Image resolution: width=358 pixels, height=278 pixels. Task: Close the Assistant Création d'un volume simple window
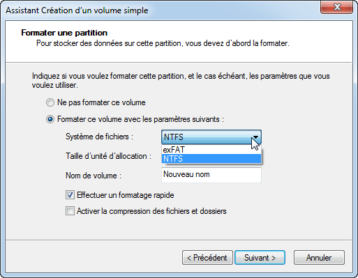pos(336,8)
